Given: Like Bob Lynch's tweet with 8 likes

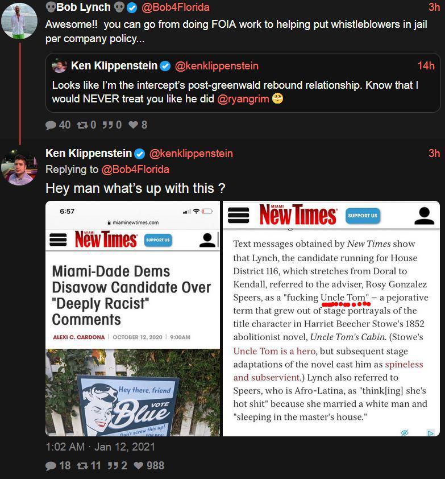Looking at the screenshot, I should pyautogui.click(x=134, y=125).
